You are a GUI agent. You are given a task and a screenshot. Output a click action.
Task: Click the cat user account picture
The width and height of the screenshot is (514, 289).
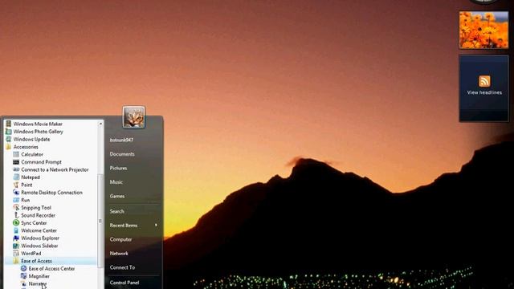tap(134, 117)
